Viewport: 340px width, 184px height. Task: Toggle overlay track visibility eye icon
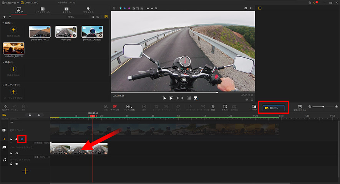click(17, 153)
